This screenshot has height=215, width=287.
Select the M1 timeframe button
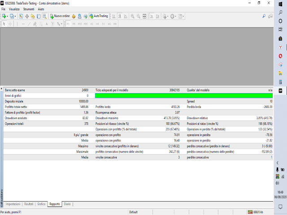68,24
